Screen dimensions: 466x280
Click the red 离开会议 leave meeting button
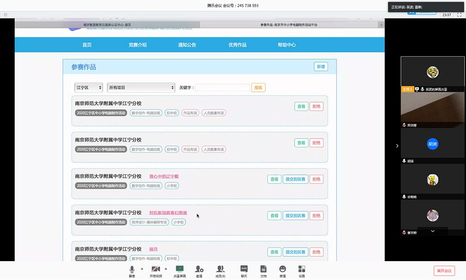(x=444, y=271)
